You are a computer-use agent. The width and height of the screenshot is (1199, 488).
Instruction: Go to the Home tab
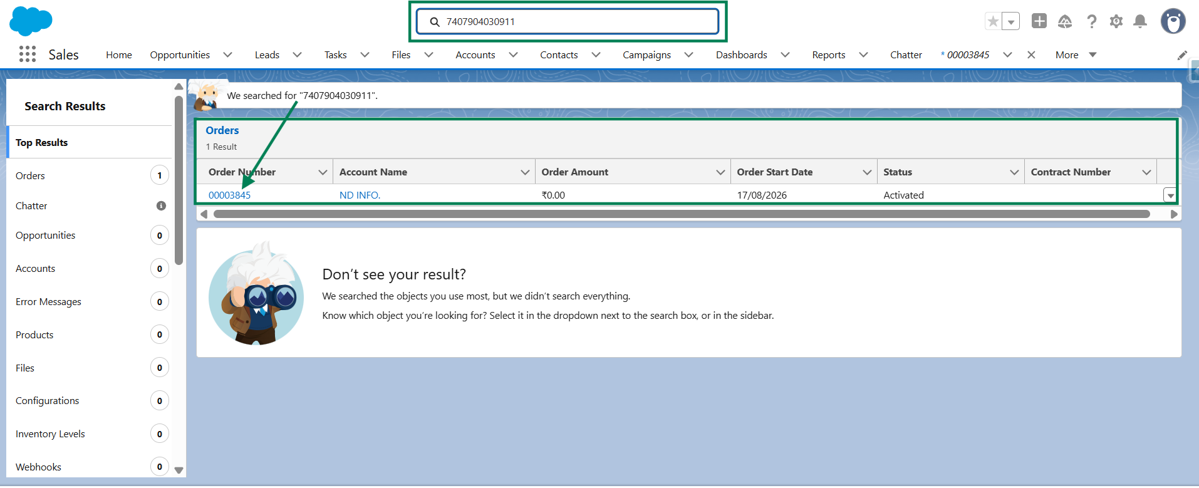tap(119, 55)
